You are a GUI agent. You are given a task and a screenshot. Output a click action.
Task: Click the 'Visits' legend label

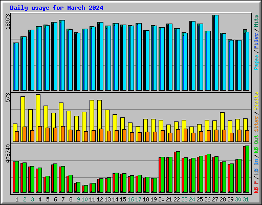[256, 101]
